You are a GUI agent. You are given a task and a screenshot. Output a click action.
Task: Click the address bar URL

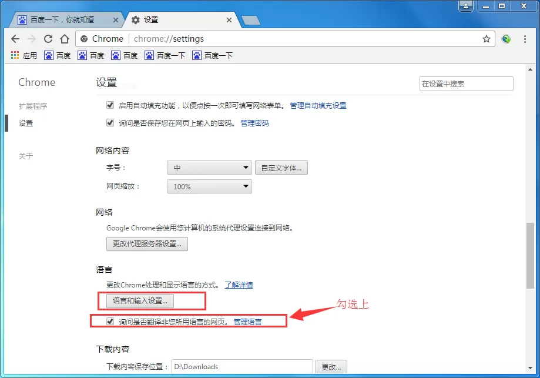[x=169, y=39]
